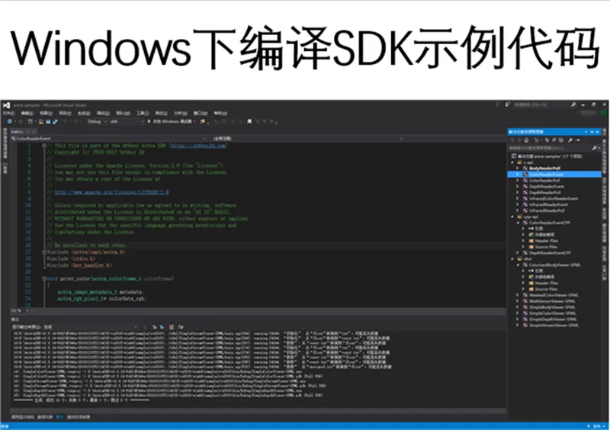This screenshot has height=430, width=610.
Task: Select the DepthReaderPoll project
Action: pos(544,193)
